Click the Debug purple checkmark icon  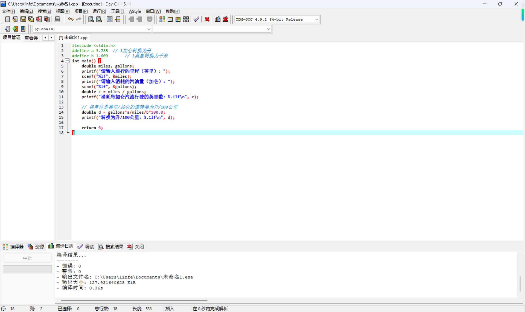[196, 19]
